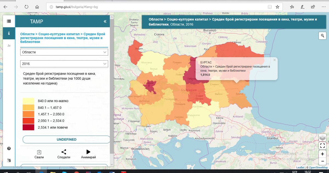Viewport: 329px width, 173px height.
Task: Share this page from browser toolbar
Action: click(313, 7)
